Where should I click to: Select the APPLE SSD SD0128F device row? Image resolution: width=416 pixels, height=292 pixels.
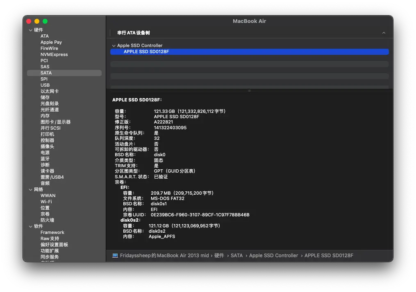point(249,52)
